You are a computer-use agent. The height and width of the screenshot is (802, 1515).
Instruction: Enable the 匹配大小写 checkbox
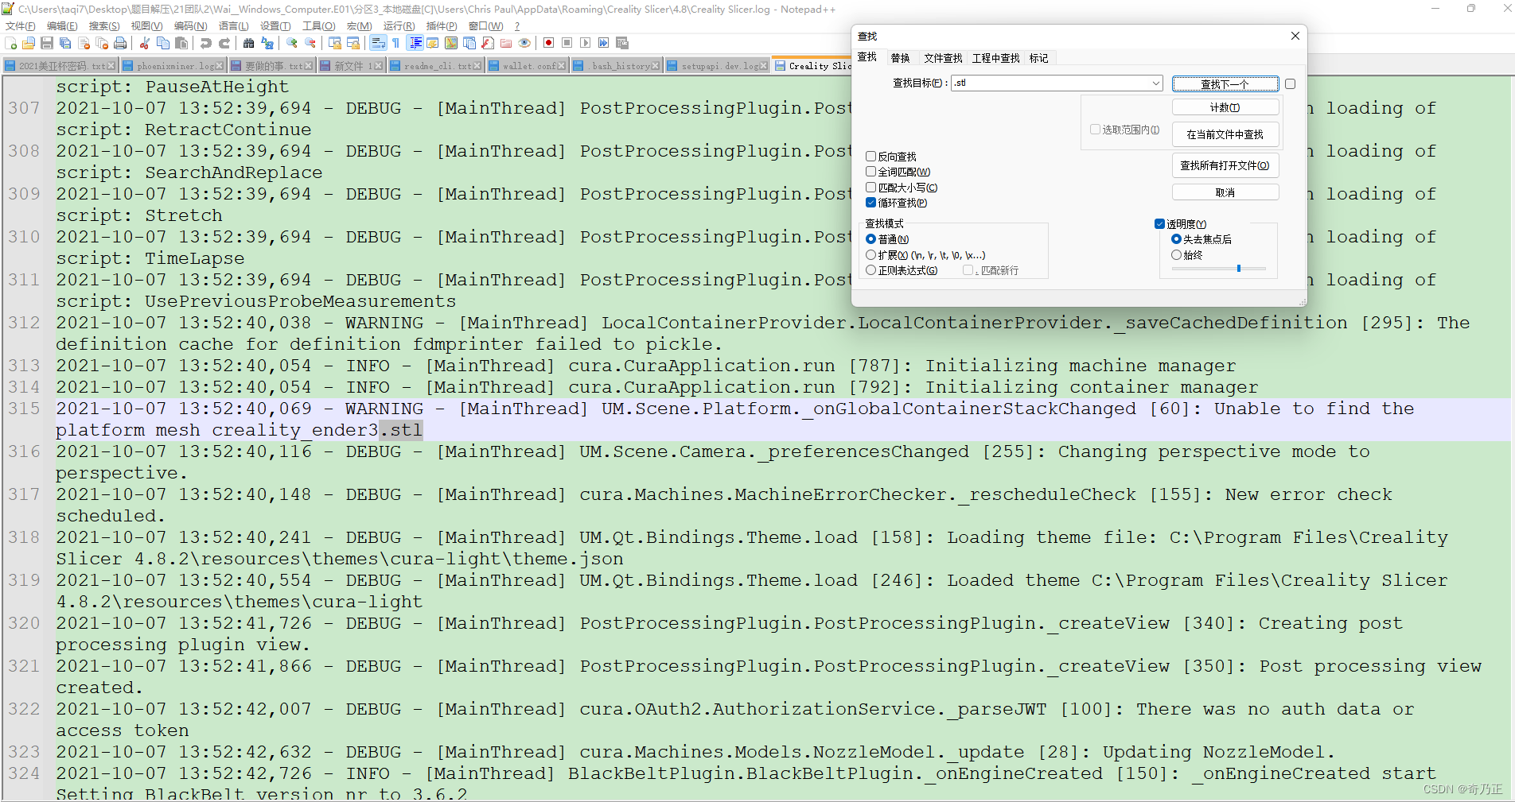(870, 188)
